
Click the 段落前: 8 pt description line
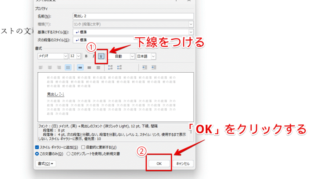click(x=54, y=130)
